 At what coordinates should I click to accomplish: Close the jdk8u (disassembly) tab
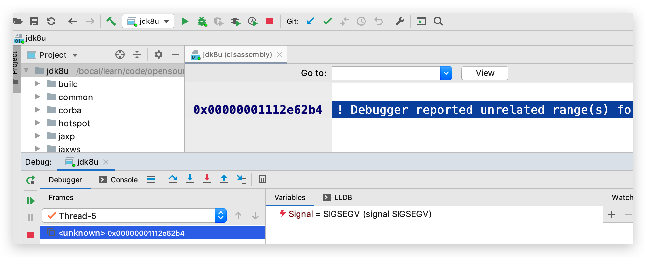point(280,54)
